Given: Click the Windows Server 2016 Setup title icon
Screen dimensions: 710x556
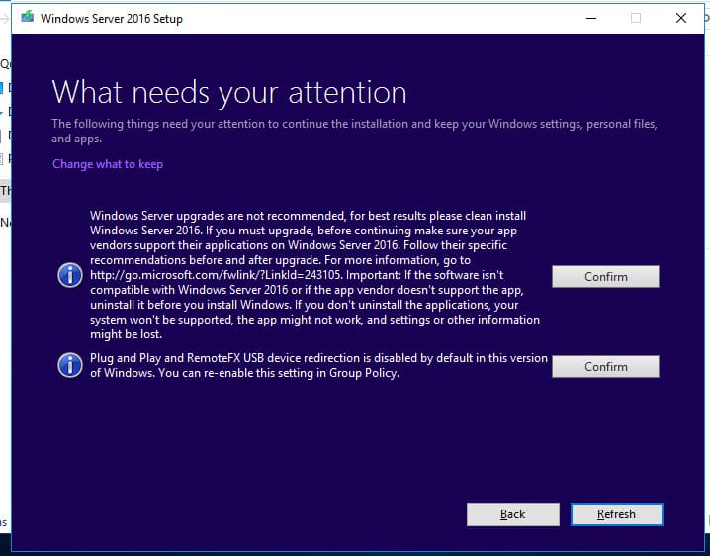Looking at the screenshot, I should 28,17.
